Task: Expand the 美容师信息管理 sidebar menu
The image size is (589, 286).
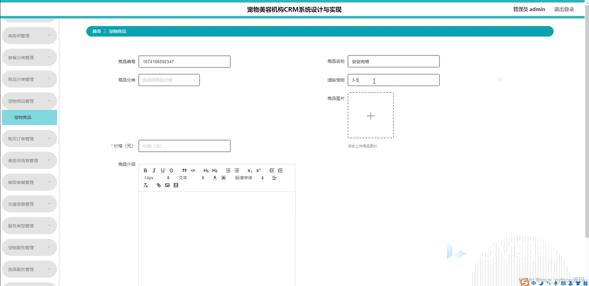Action: click(x=29, y=161)
